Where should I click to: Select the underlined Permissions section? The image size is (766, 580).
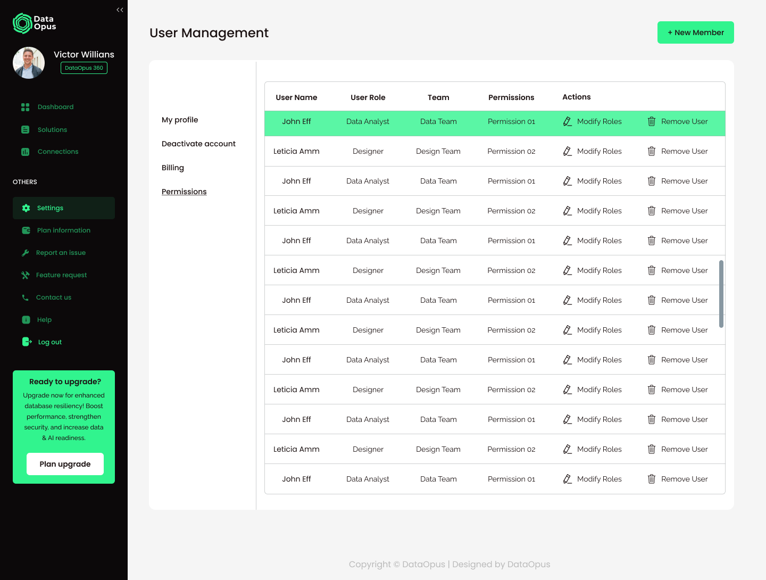(184, 192)
